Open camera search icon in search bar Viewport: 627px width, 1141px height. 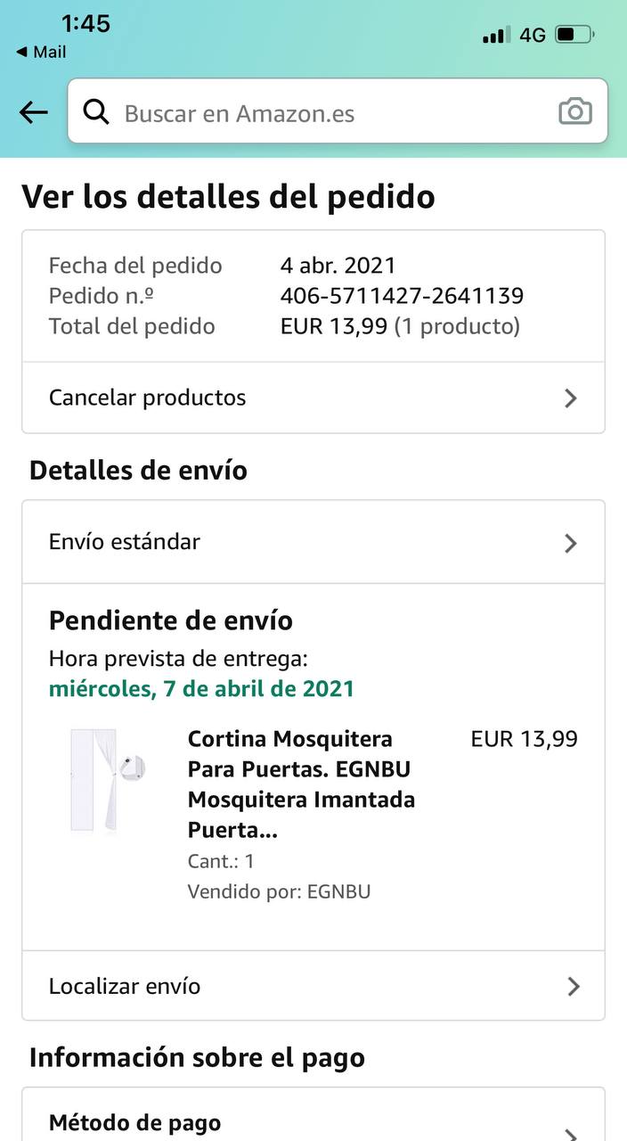pyautogui.click(x=575, y=112)
